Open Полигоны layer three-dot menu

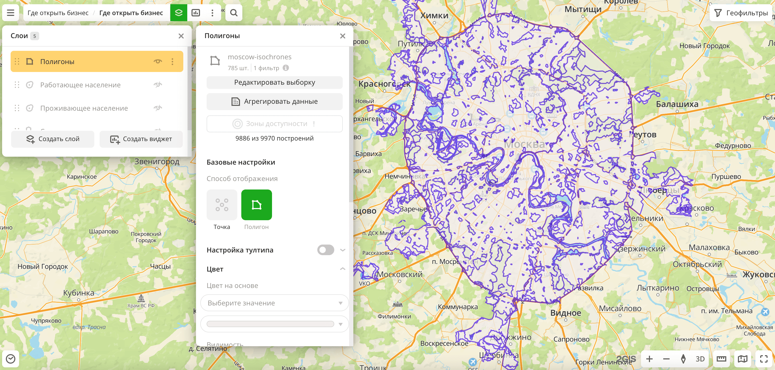click(172, 62)
